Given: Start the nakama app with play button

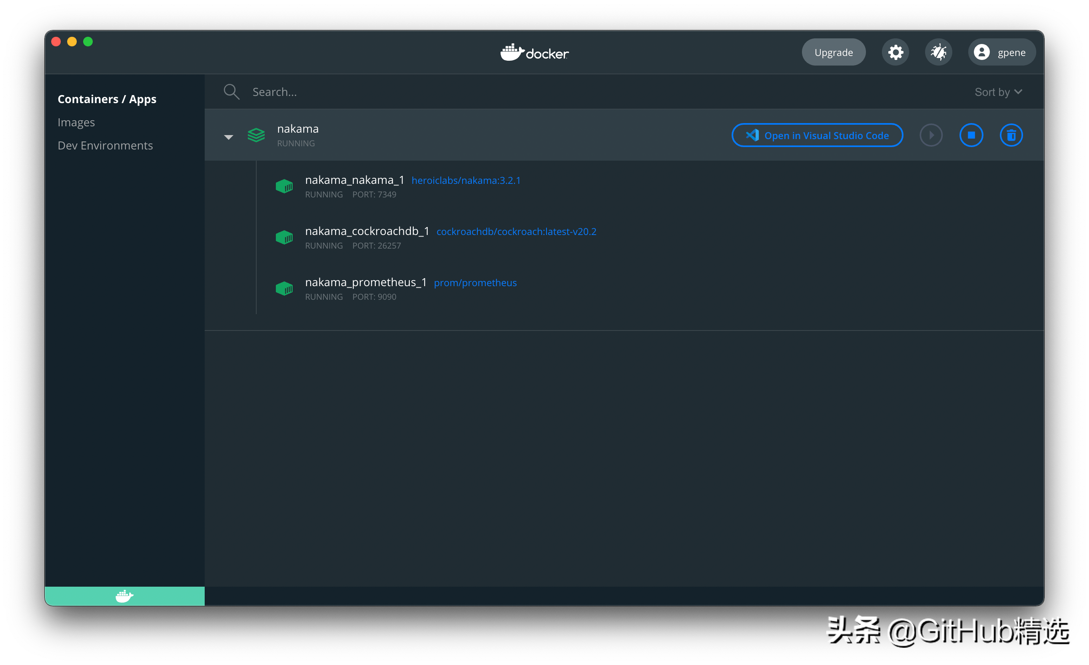Looking at the screenshot, I should tap(931, 135).
